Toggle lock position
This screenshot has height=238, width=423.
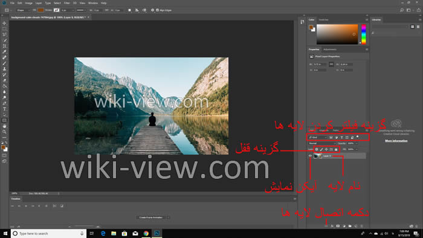pos(326,149)
